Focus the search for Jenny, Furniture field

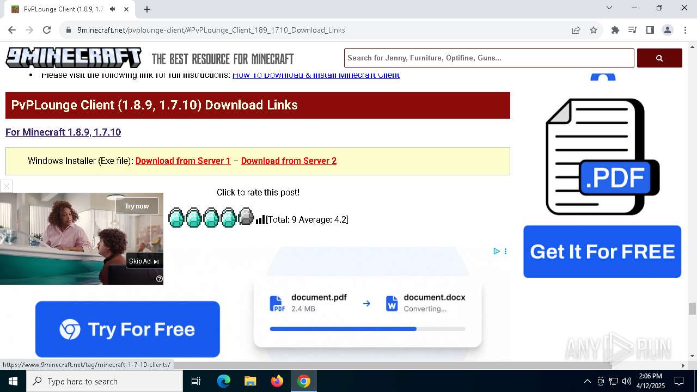pos(489,58)
